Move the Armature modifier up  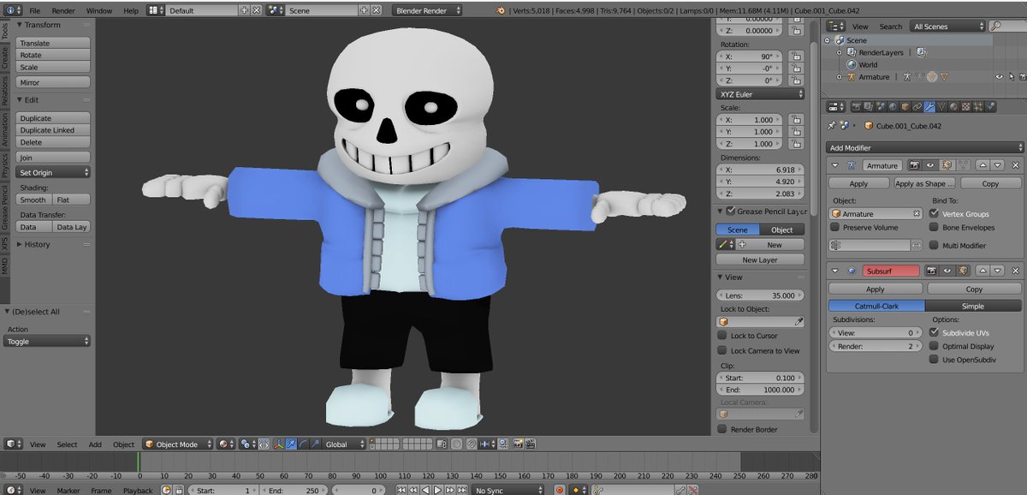[x=983, y=165]
